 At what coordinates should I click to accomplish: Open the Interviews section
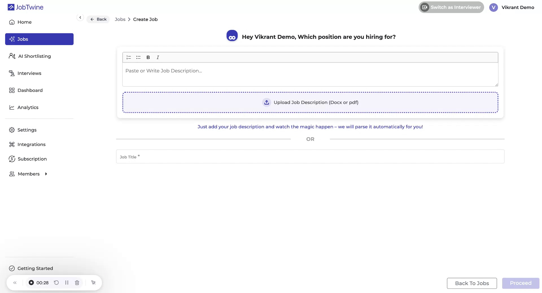(29, 73)
